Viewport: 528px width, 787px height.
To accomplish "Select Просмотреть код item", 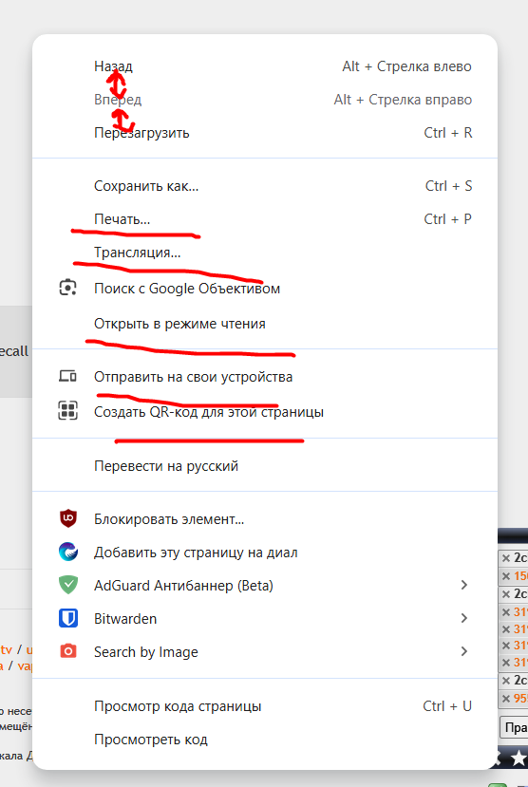I will (265, 740).
